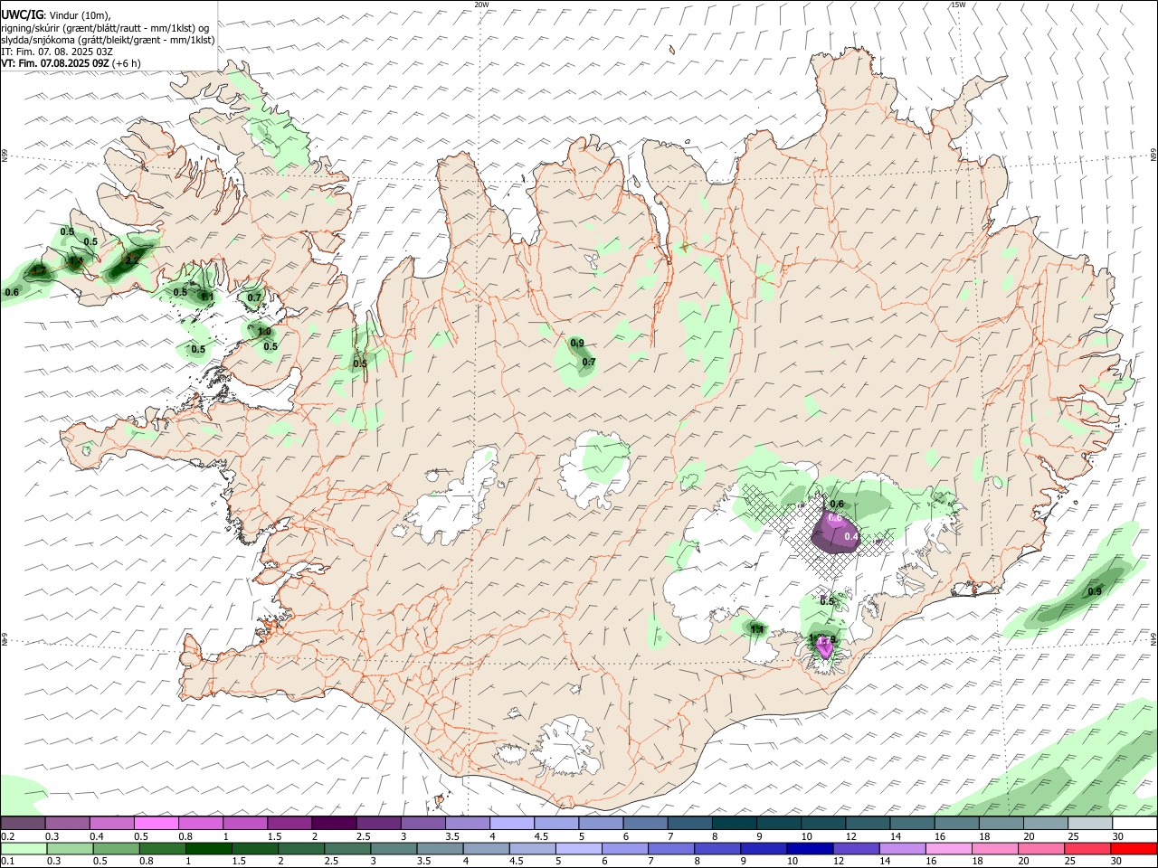
Task: Click the 'VT: Fim. 07.08.2025 09Z (+6 h)' line
Action: tap(71, 63)
